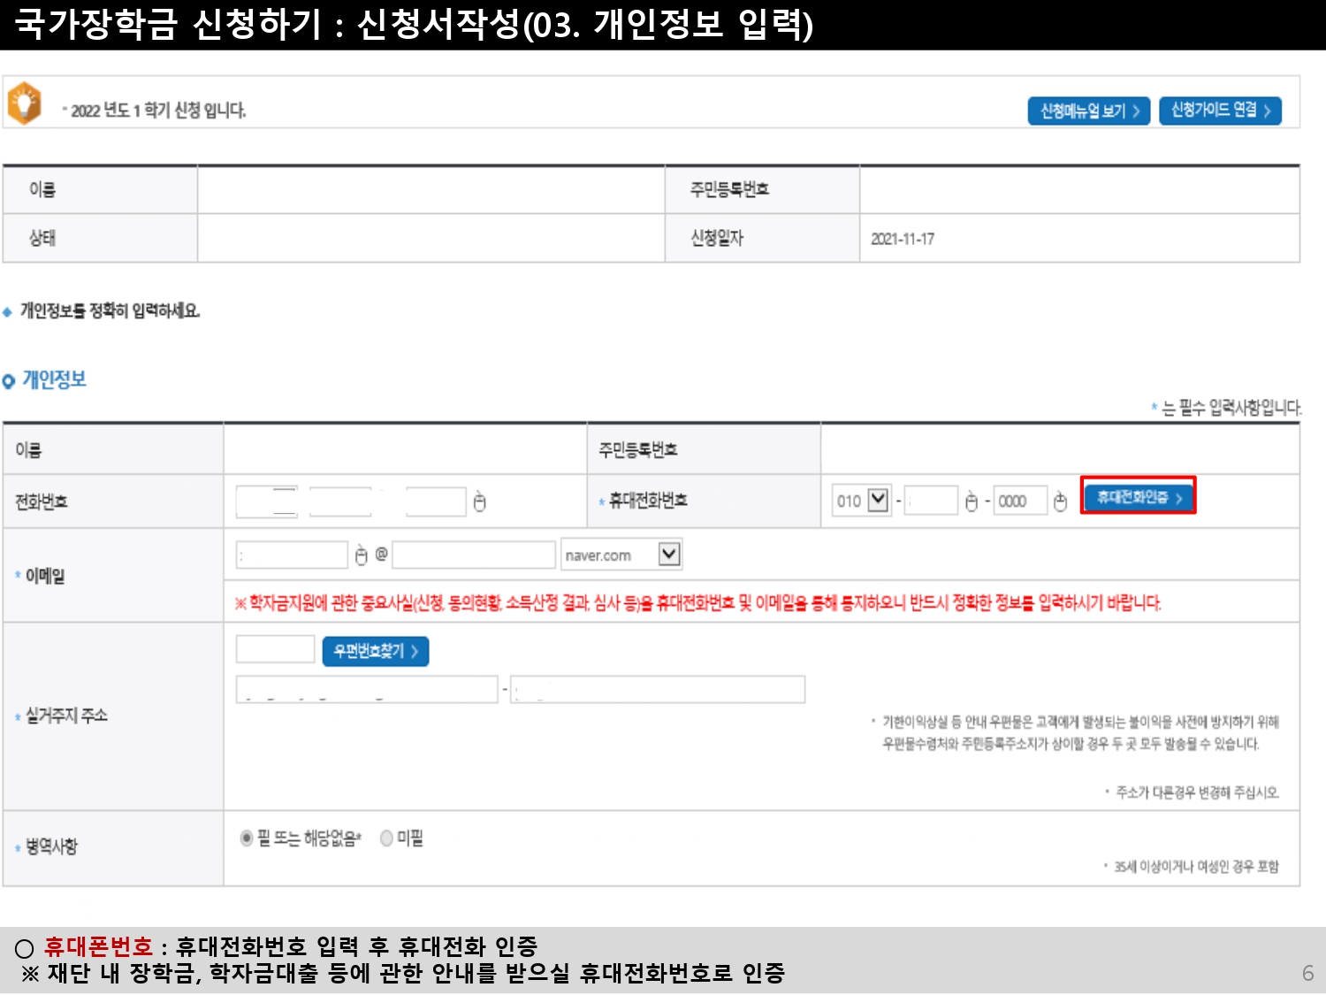Click the mouse icon next to email ID
The width and height of the screenshot is (1326, 995).
click(362, 555)
